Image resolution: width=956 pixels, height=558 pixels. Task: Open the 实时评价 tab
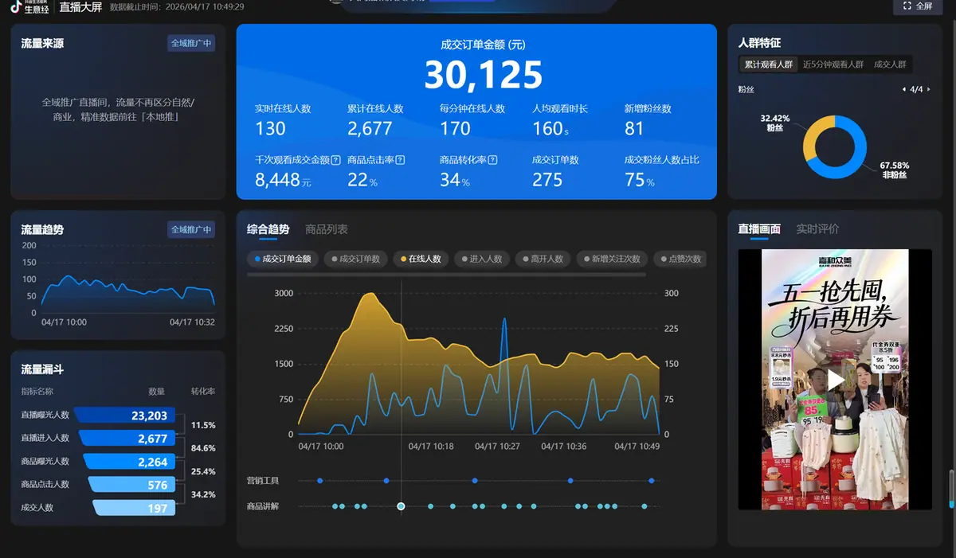(817, 229)
